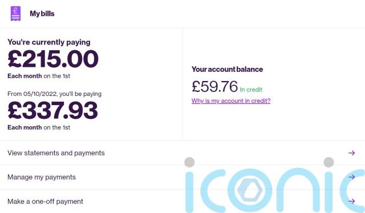Click the My bills heading
The image size is (365, 213).
coord(42,14)
